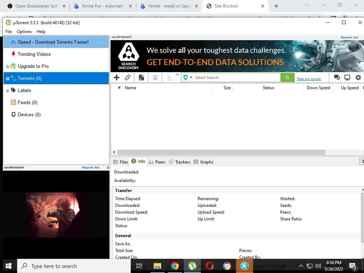Collapse the detail pane with chevron button

coord(362,161)
